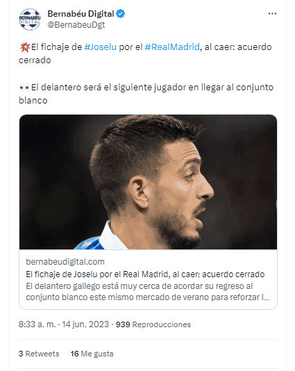Viewport: 295px width, 371px height.
Task: Click the 14 jun. 2023 date
Action: tap(85, 324)
